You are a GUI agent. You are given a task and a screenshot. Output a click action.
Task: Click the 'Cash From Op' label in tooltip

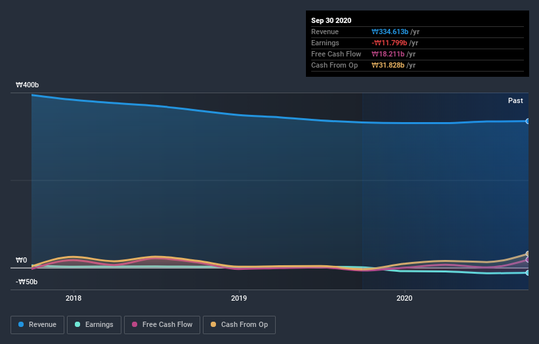(x=334, y=65)
